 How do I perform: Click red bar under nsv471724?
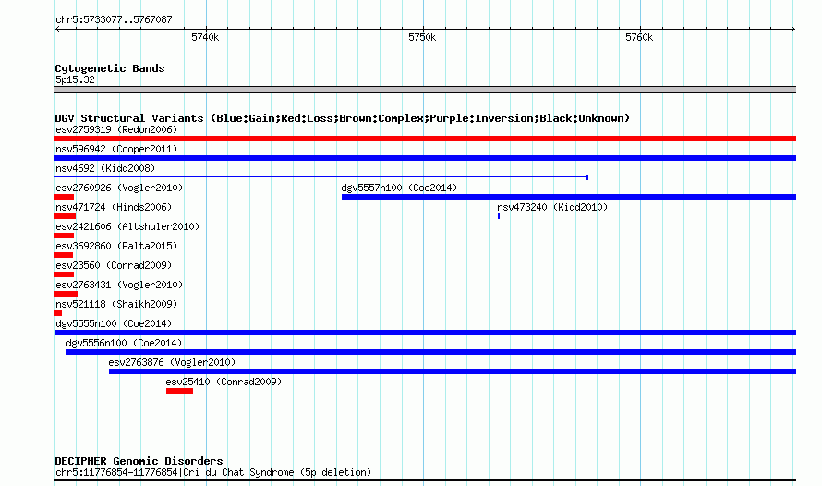click(x=65, y=216)
